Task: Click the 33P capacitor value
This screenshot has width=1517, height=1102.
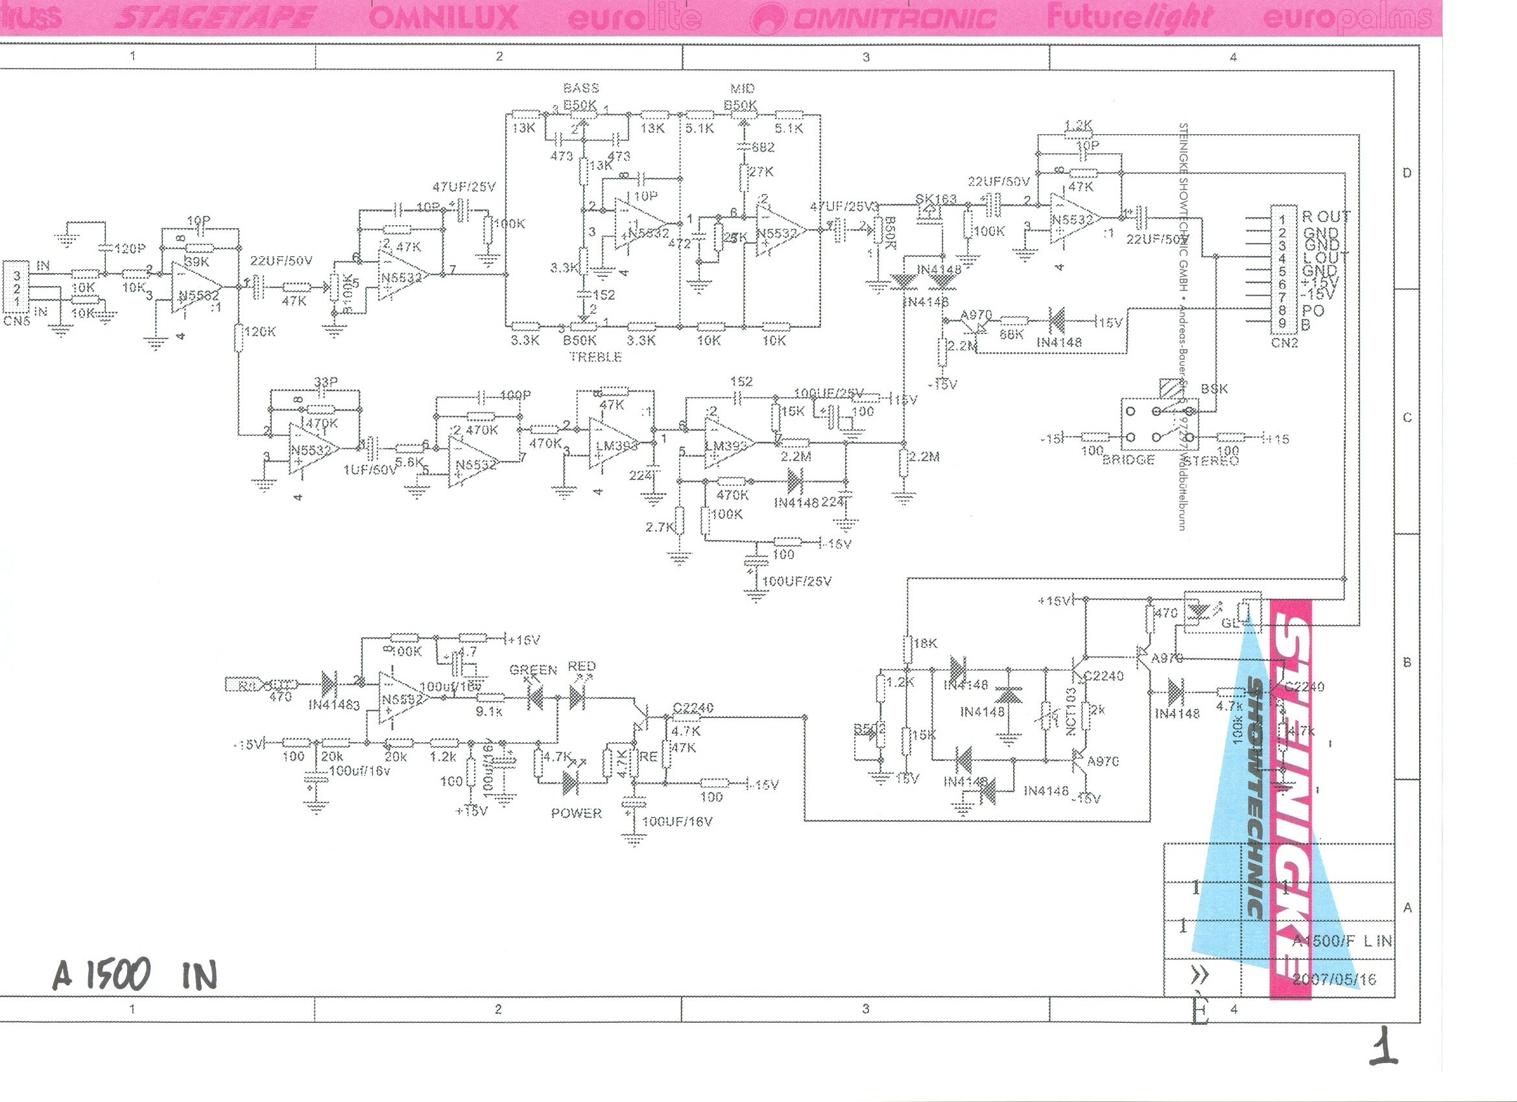Action: tap(326, 381)
